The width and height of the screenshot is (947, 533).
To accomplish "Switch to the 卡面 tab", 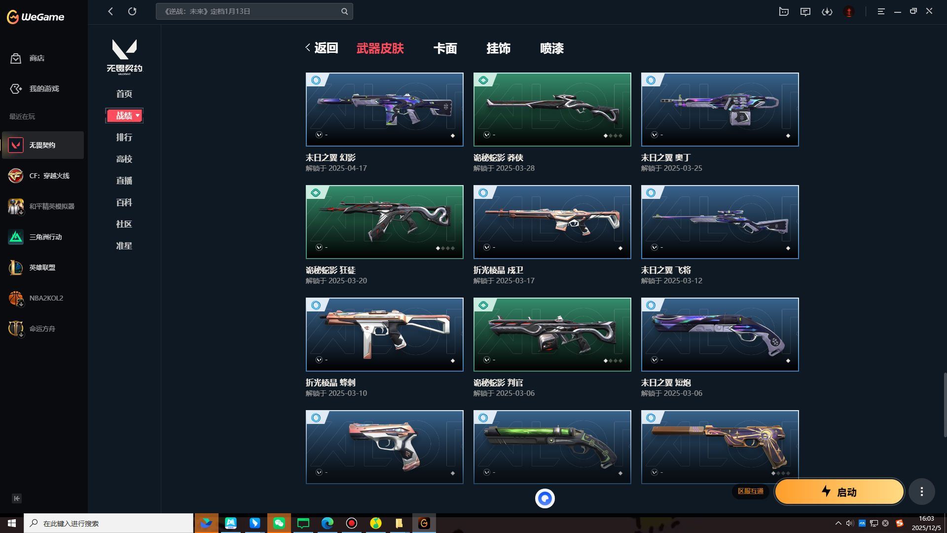I will [444, 48].
